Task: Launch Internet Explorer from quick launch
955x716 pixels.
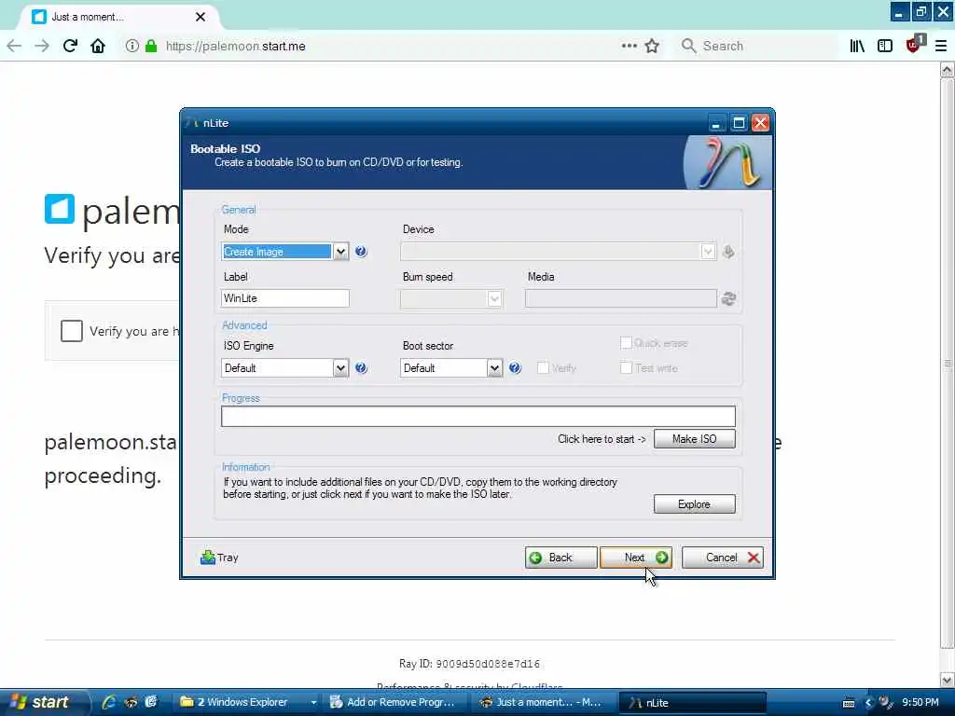Action: click(x=110, y=702)
